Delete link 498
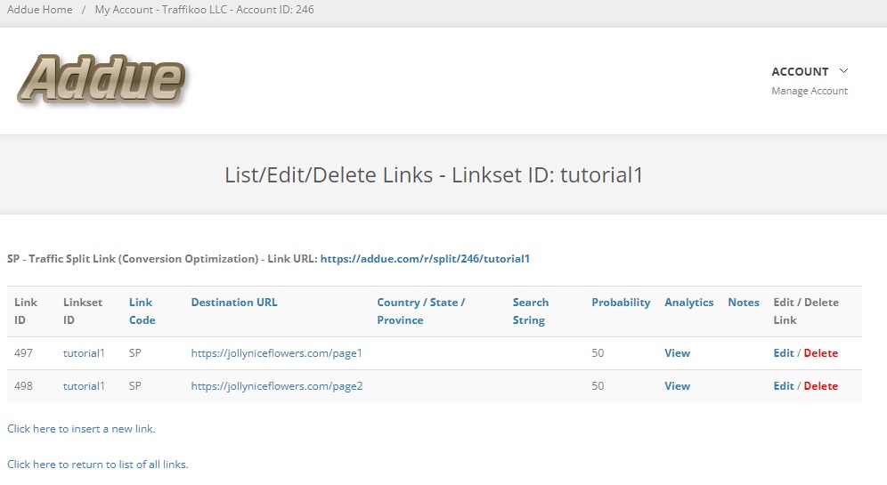Screen dimensions: 887x485 point(821,386)
